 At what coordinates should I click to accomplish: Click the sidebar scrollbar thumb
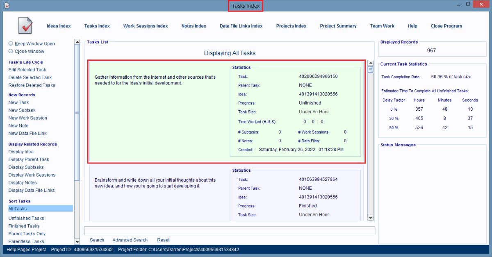pyautogui.click(x=77, y=113)
